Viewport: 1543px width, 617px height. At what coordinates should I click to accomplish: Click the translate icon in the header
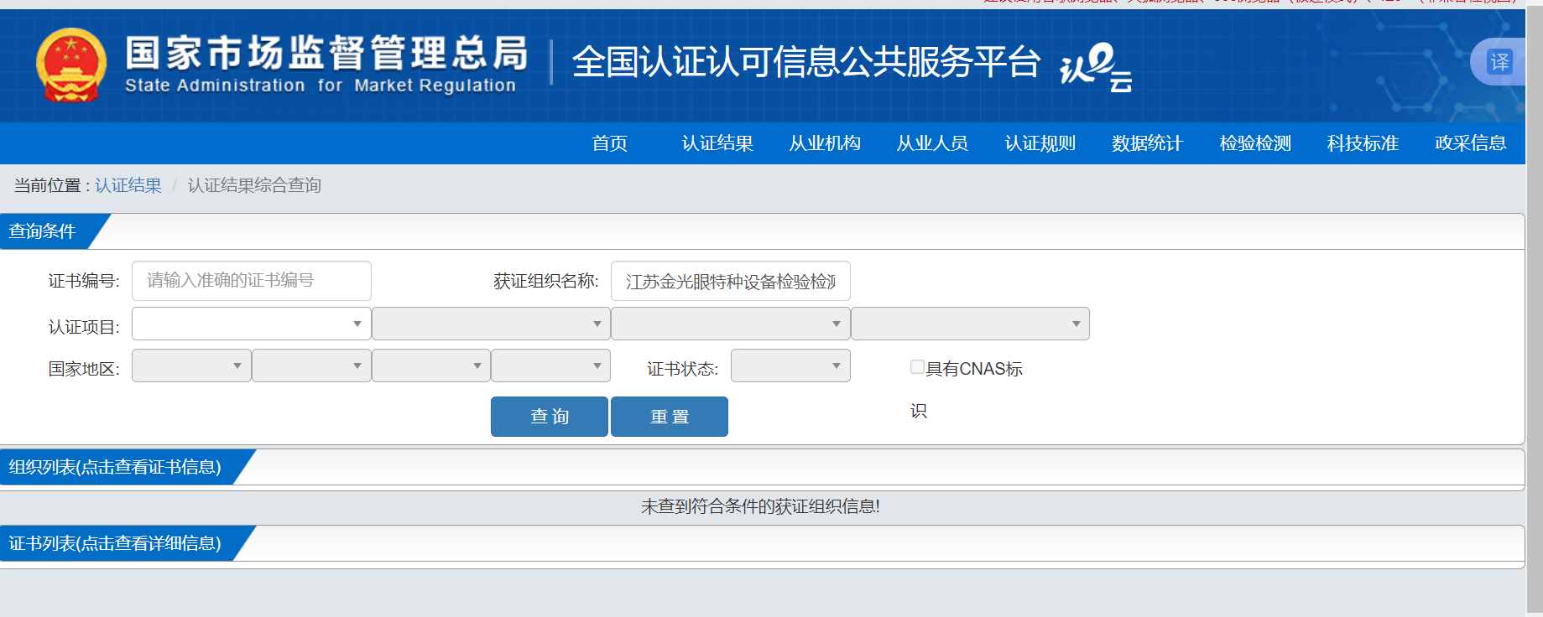pyautogui.click(x=1499, y=62)
